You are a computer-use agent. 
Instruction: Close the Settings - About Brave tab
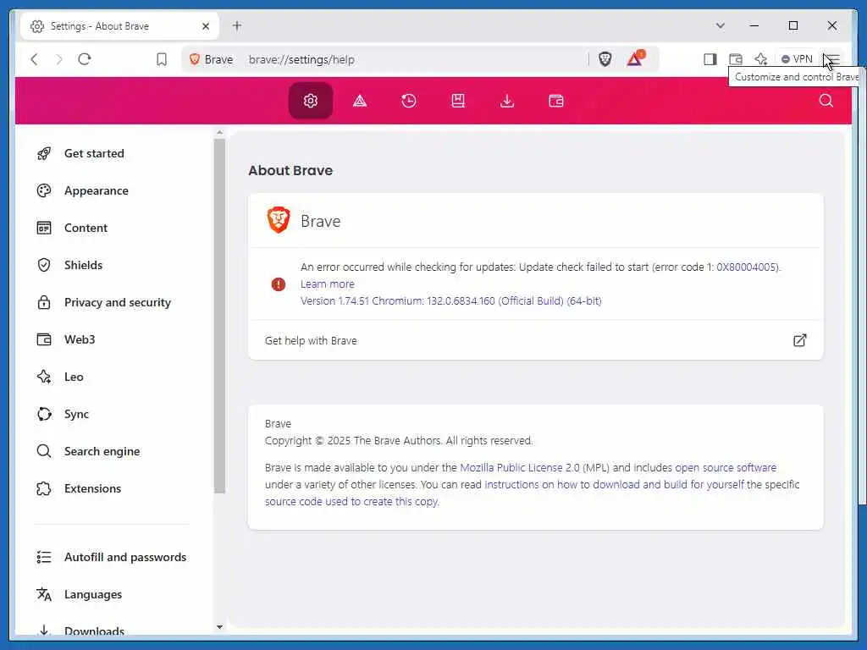(206, 26)
